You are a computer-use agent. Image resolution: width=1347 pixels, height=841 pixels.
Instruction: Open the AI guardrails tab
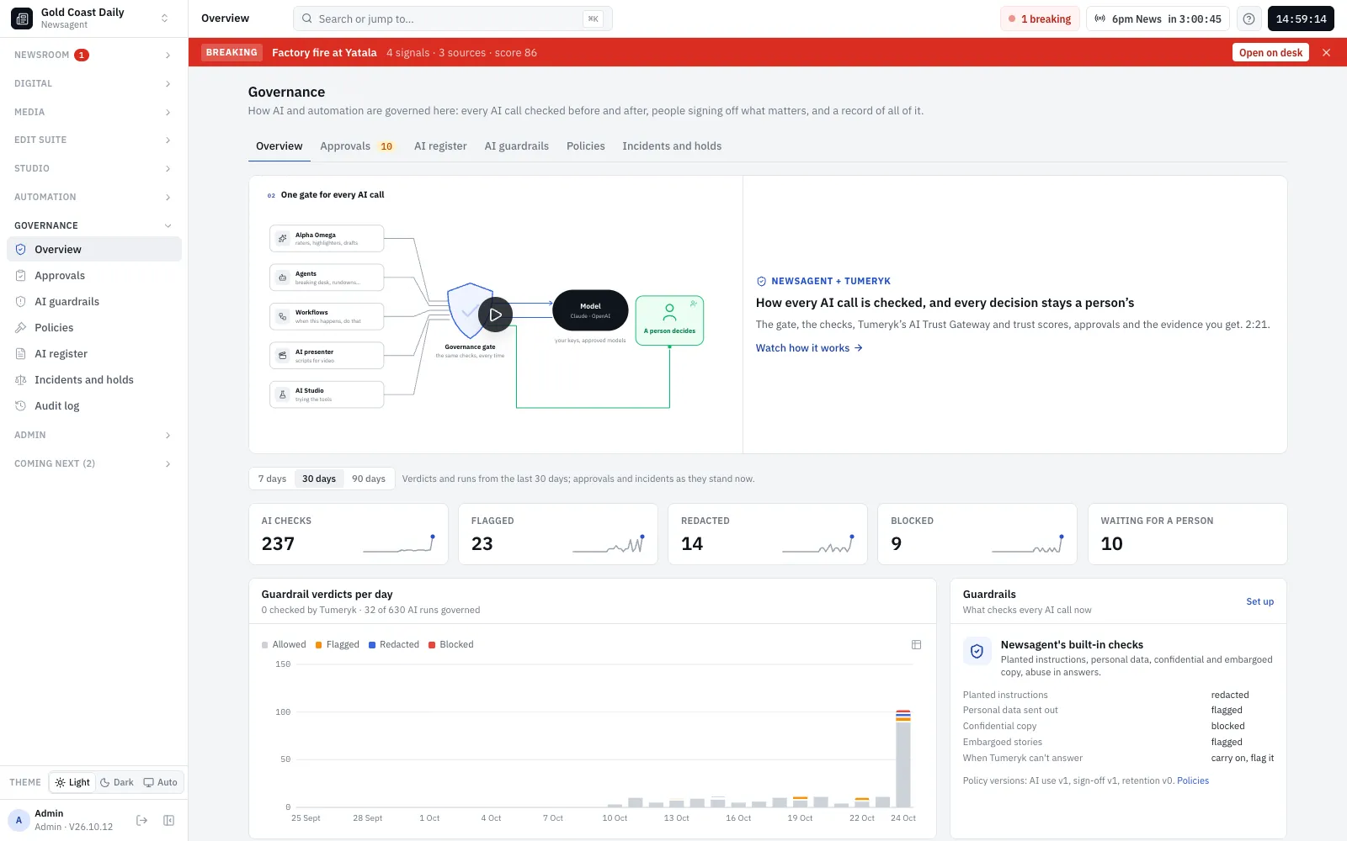tap(517, 146)
